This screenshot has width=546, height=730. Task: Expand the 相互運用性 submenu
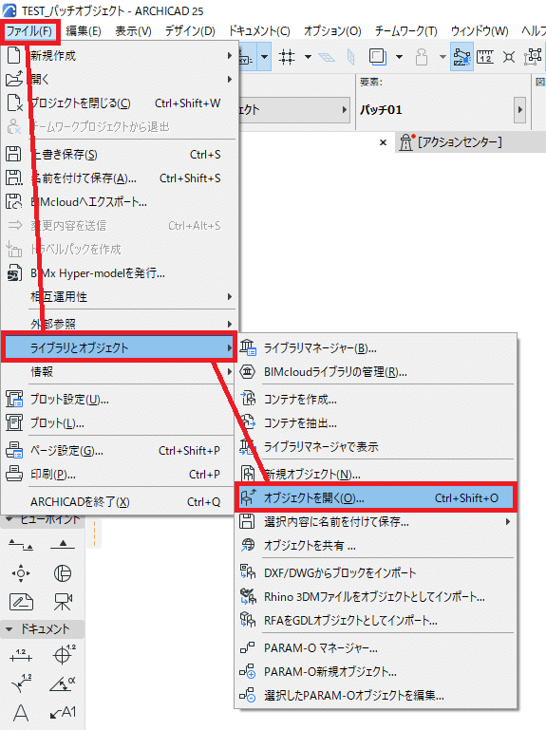tap(120, 297)
